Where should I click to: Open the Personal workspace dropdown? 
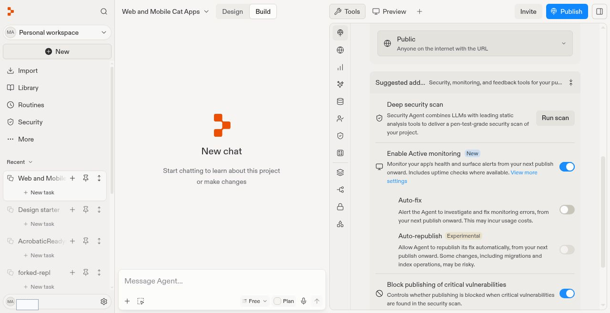(57, 32)
